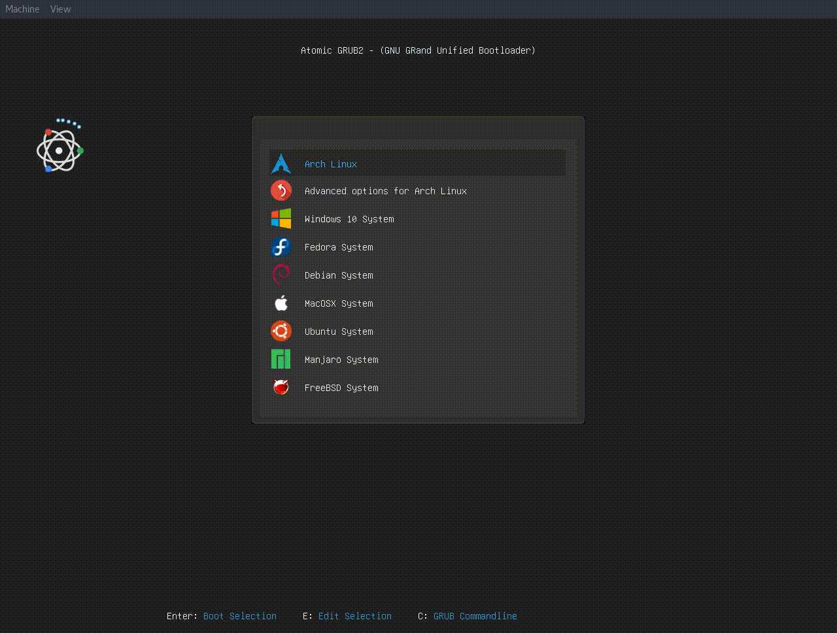837x633 pixels.
Task: Click the Edit Selection hint
Action: pos(355,616)
